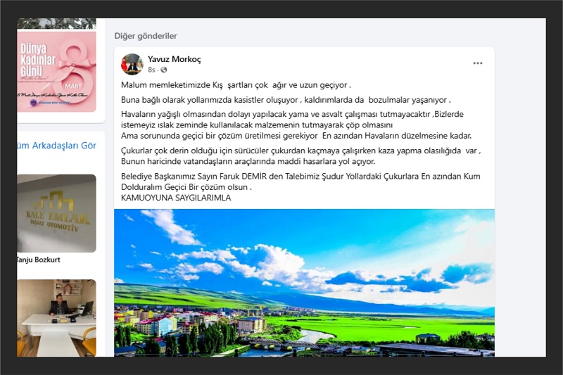Open the Kale Emlak friend thumbnail

(x=56, y=213)
